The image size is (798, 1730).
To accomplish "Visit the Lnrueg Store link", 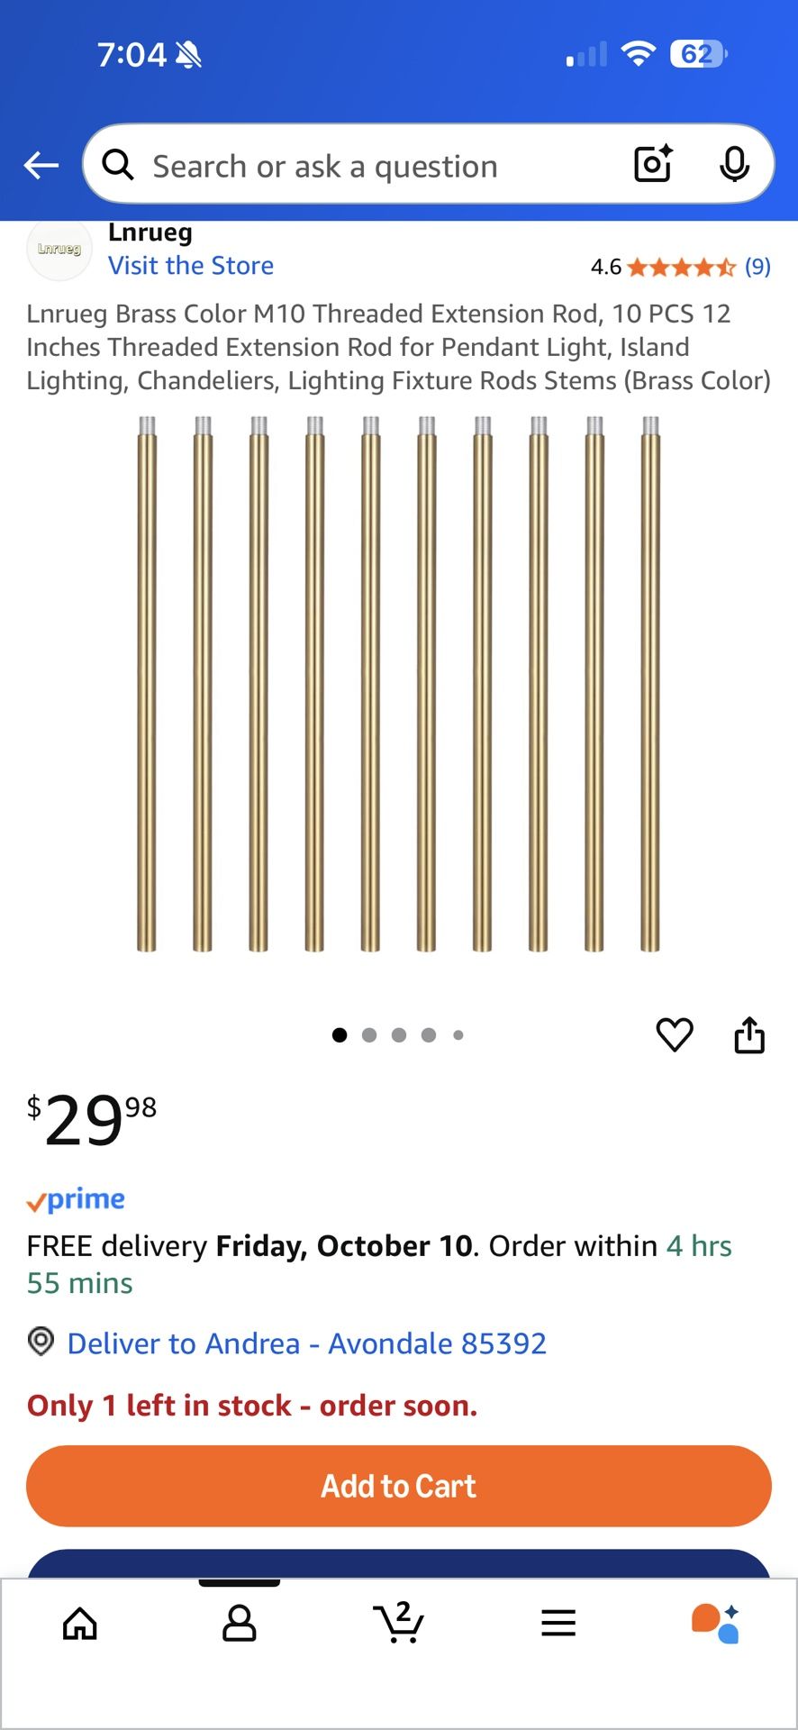I will pos(191,266).
